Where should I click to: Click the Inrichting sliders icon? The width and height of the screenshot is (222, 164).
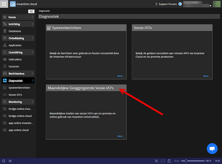(5, 24)
